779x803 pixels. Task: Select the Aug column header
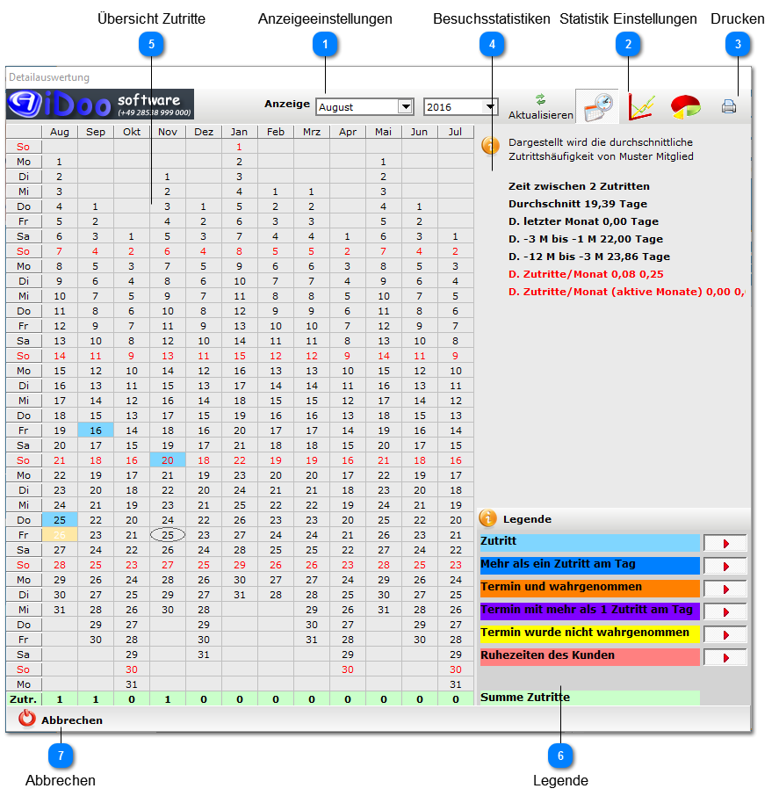pyautogui.click(x=60, y=132)
